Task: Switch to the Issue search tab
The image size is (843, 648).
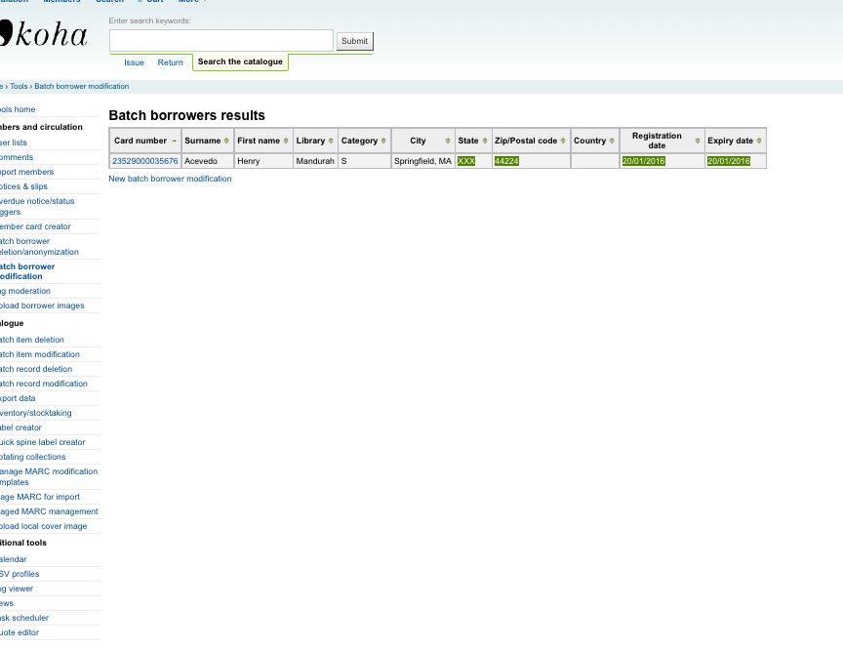Action: (134, 62)
